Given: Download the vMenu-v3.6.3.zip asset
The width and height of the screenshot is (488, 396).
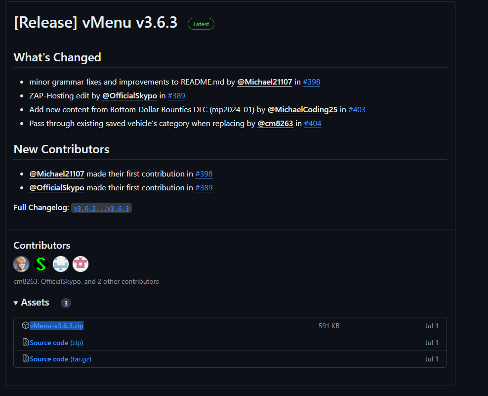Looking at the screenshot, I should [x=56, y=325].
